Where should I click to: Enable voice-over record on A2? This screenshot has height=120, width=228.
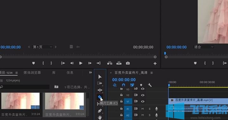pos(156,115)
